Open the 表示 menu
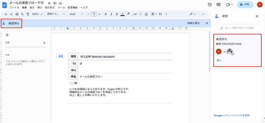This screenshot has height=123, width=265. (x=32, y=7)
